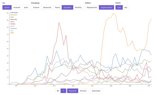Click the 2010 x-axis label
The height and width of the screenshot is (95, 156).
(16, 86)
